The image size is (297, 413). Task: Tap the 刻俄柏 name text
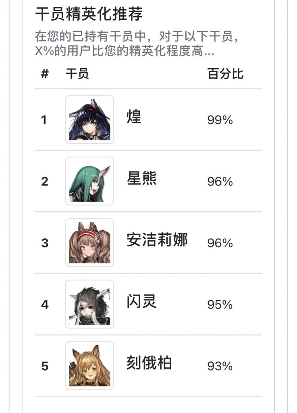coord(149,363)
